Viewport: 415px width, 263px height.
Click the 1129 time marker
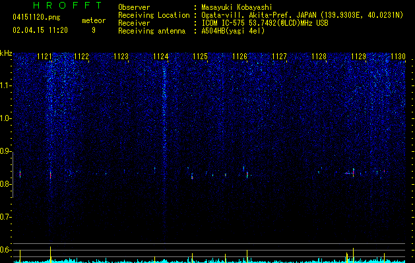[x=358, y=57]
